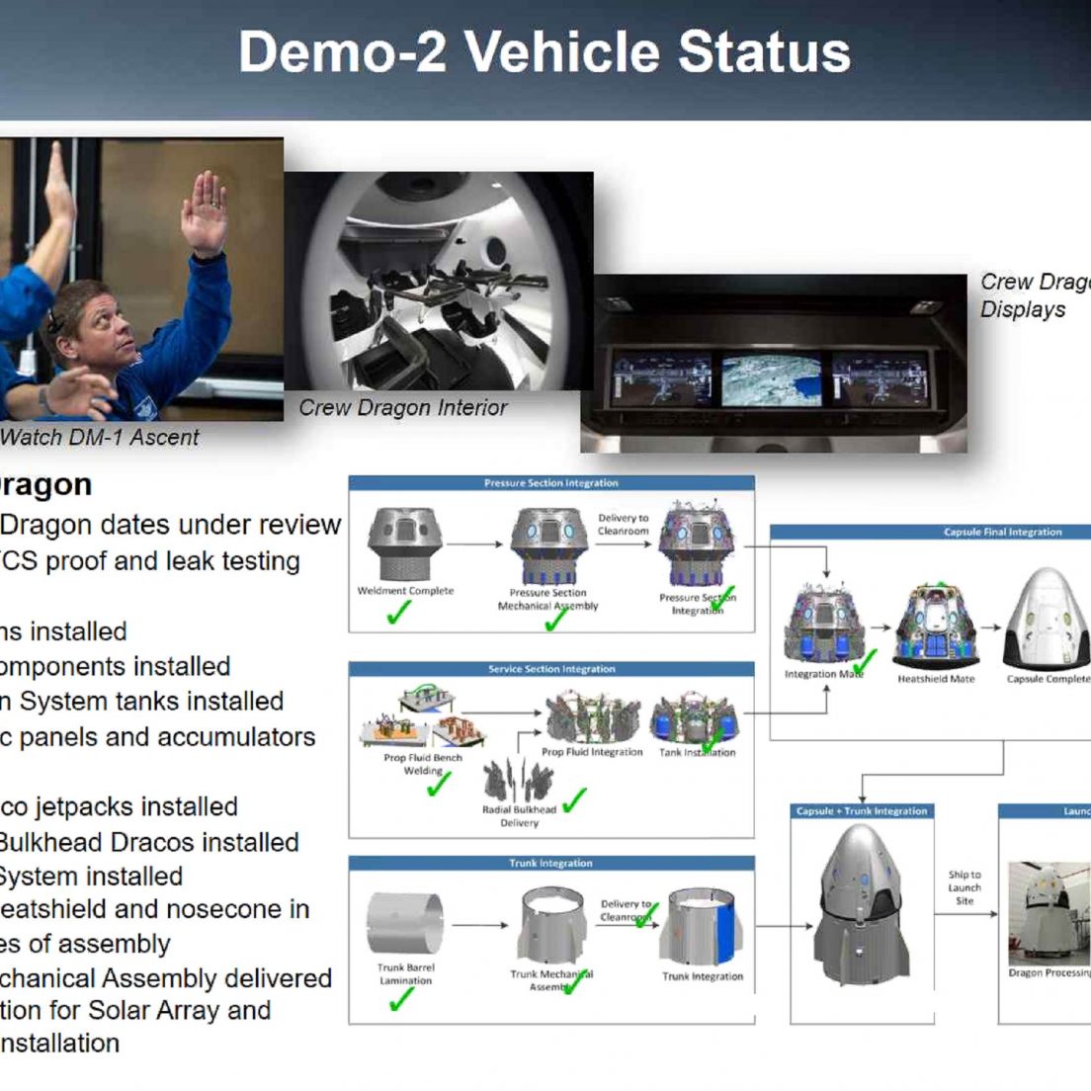The width and height of the screenshot is (1091, 1091).
Task: Select the green checkmark below Trunk Barrel Lamination
Action: (402, 998)
